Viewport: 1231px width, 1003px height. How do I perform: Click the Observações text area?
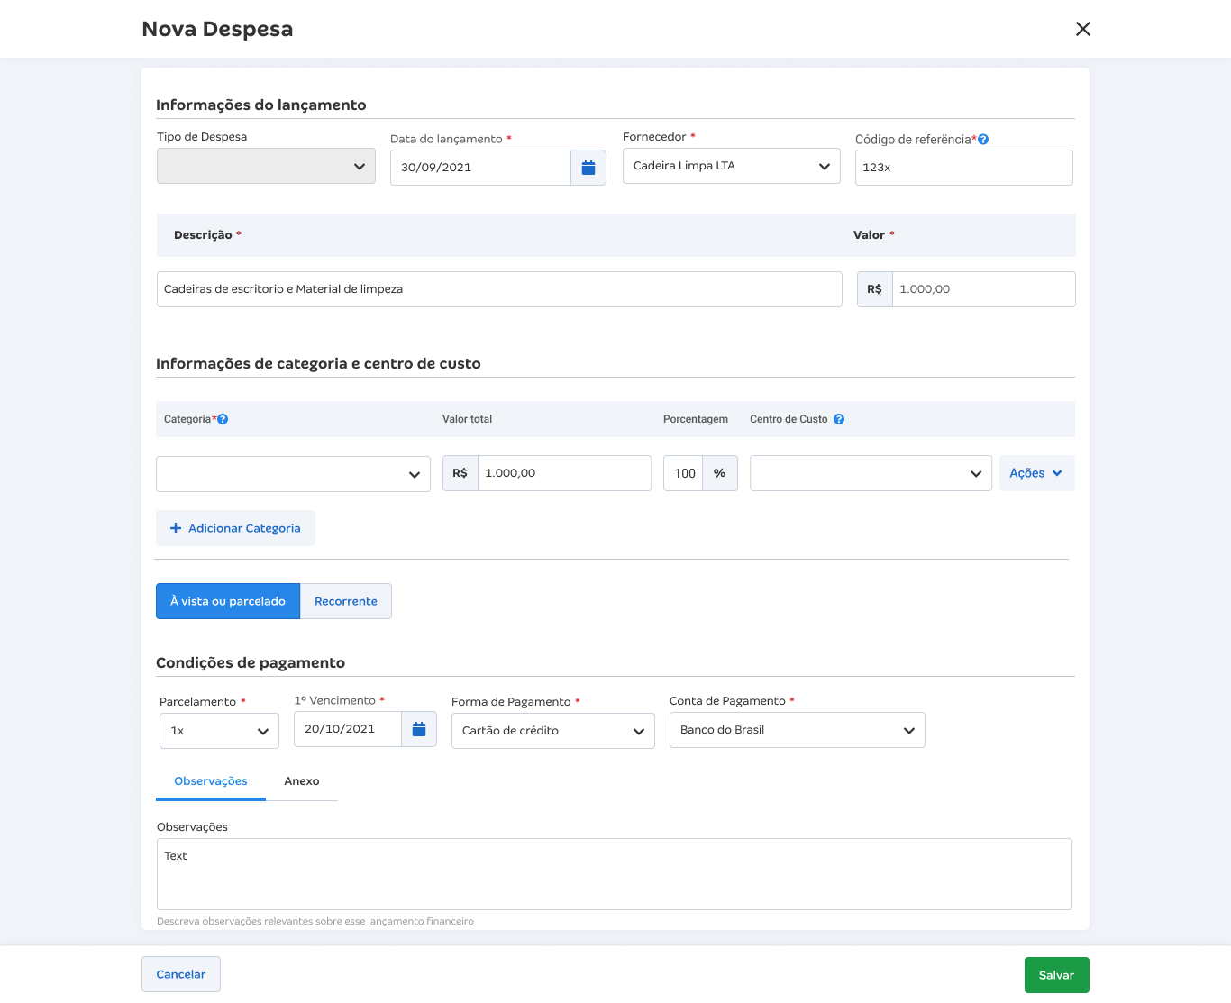[615, 874]
